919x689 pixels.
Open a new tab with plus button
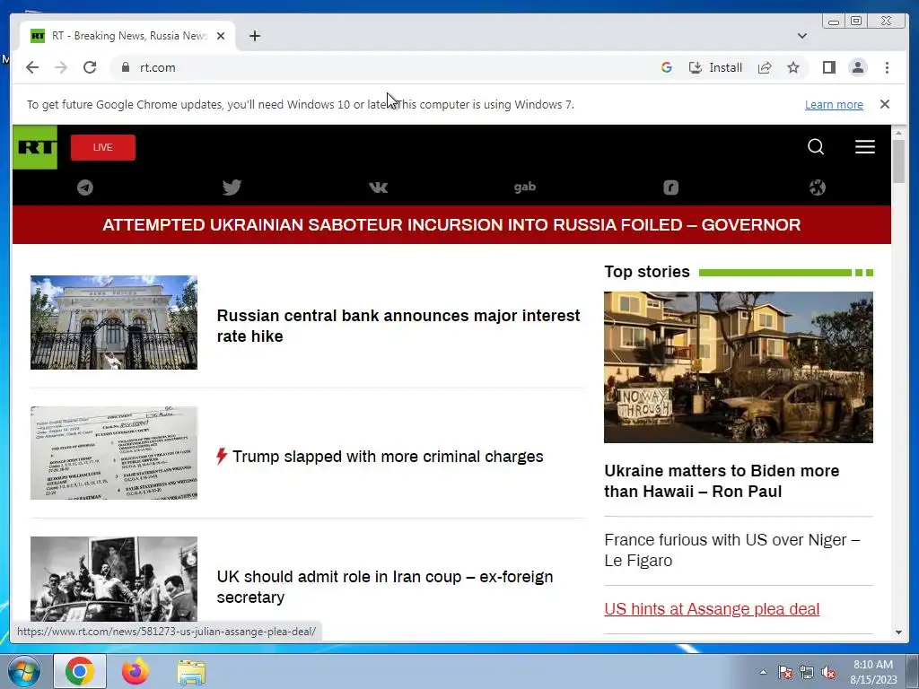(254, 36)
